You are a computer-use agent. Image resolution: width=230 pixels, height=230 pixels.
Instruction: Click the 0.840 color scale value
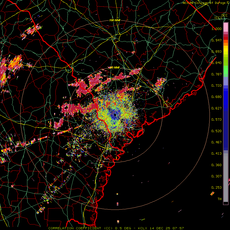click(x=216, y=63)
